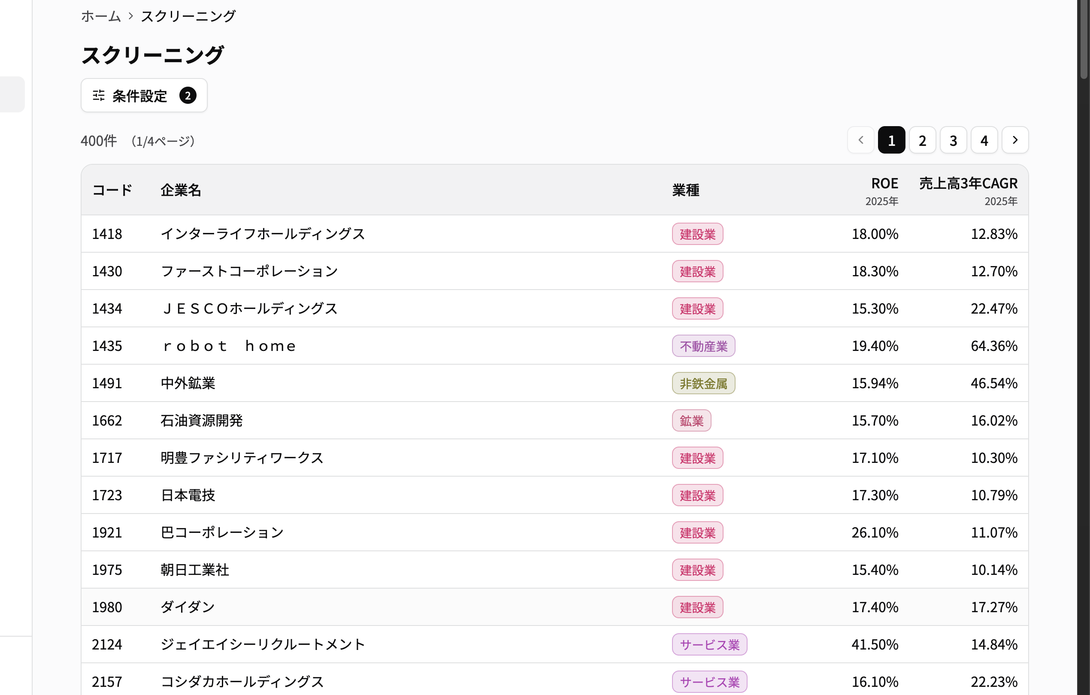1090x695 pixels.
Task: Click the サービス業 tag for コシダカホールディングス
Action: 709,682
